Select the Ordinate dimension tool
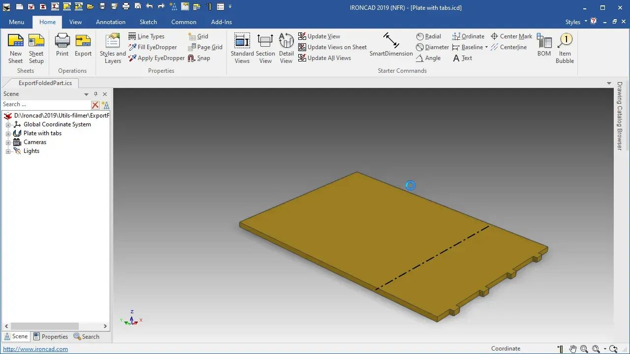The width and height of the screenshot is (630, 354). coord(468,36)
